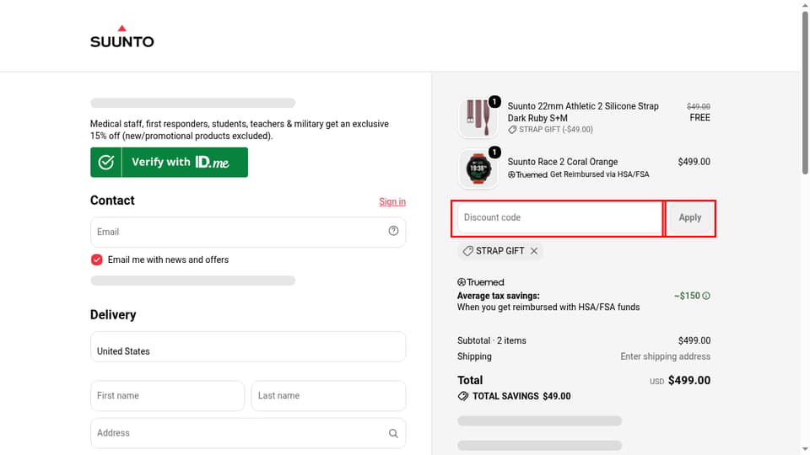Viewport: 810px width, 455px height.
Task: Click the Discount code field
Action: coord(559,217)
